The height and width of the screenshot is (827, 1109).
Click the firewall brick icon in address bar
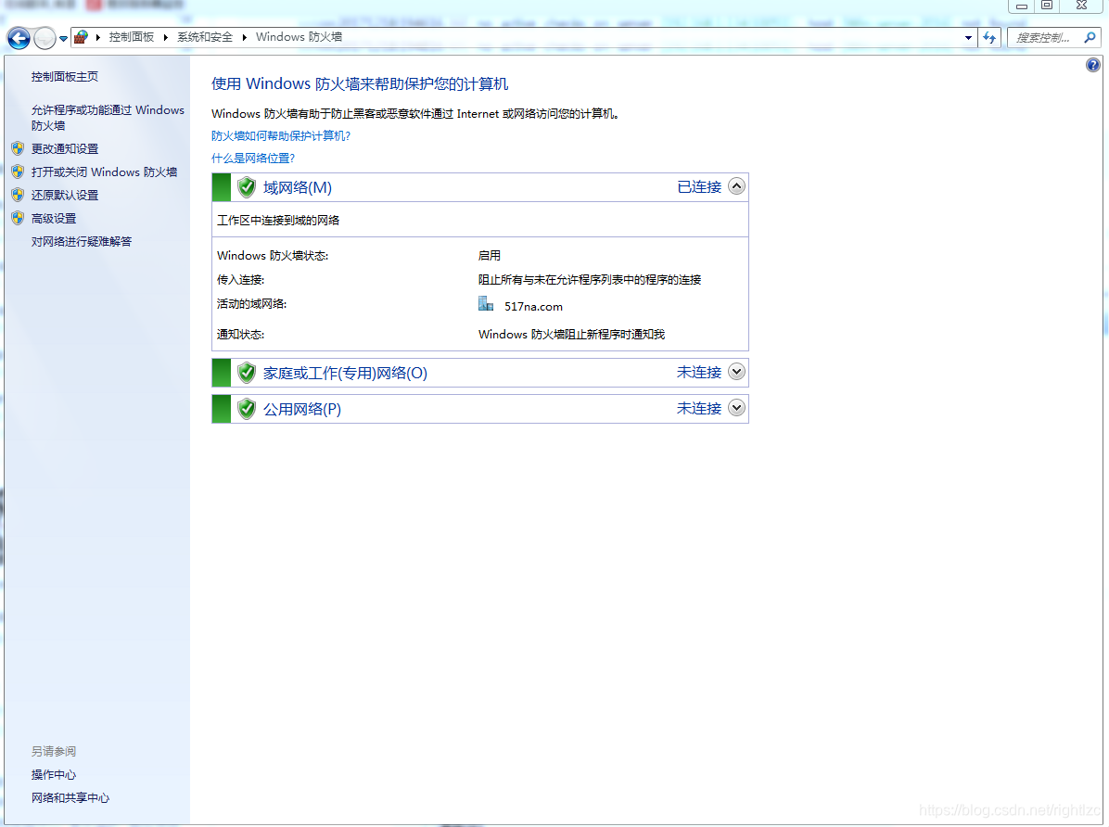pos(80,38)
